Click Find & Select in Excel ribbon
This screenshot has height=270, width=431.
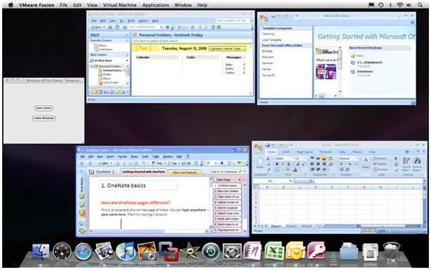[417, 164]
